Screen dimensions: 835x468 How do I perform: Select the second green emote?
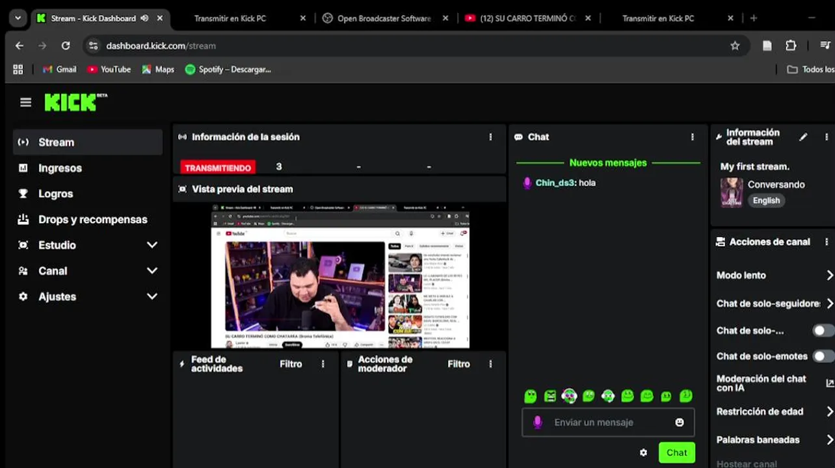[550, 396]
